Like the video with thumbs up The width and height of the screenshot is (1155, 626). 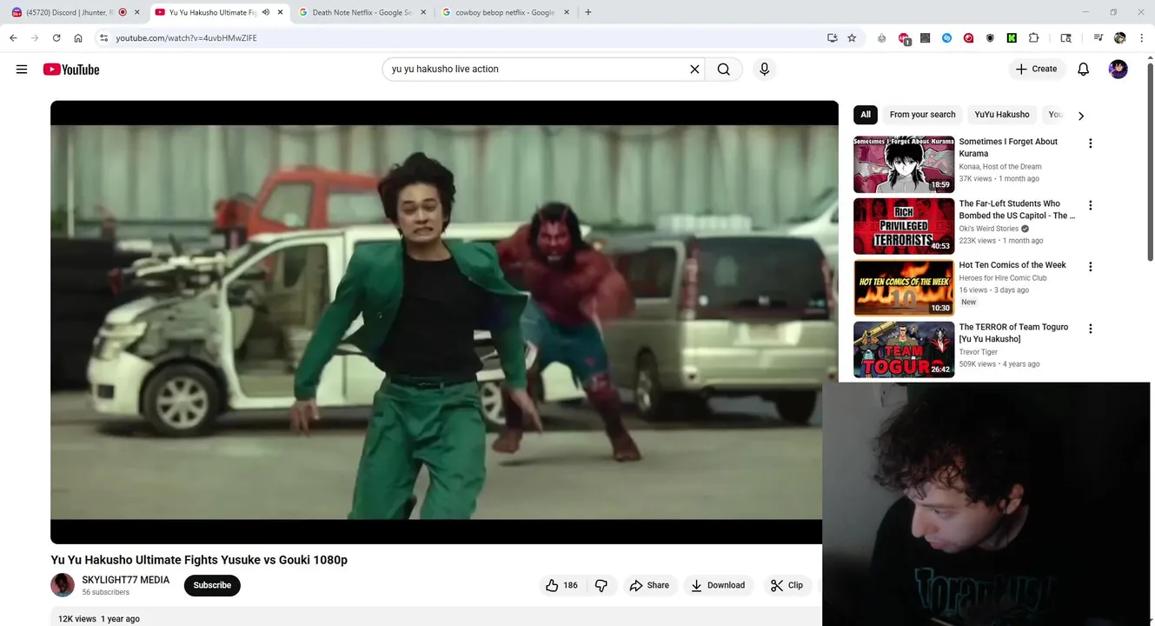click(561, 585)
